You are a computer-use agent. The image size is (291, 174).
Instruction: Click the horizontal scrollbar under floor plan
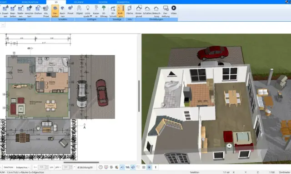pos(81,163)
